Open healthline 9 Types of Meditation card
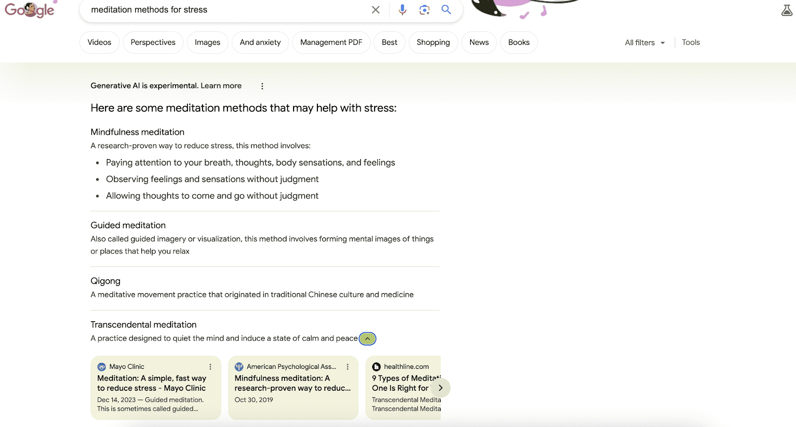Screen dimensions: 796x427 [403, 388]
